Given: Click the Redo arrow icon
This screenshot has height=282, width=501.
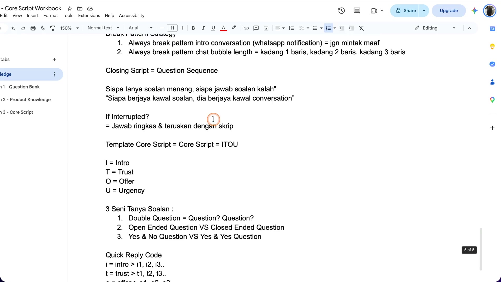Looking at the screenshot, I should [23, 28].
